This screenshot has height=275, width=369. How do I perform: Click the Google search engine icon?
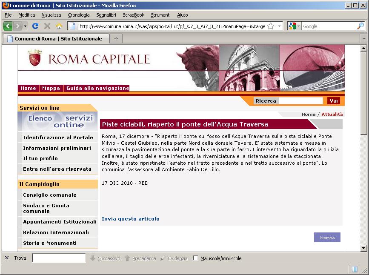(x=292, y=26)
